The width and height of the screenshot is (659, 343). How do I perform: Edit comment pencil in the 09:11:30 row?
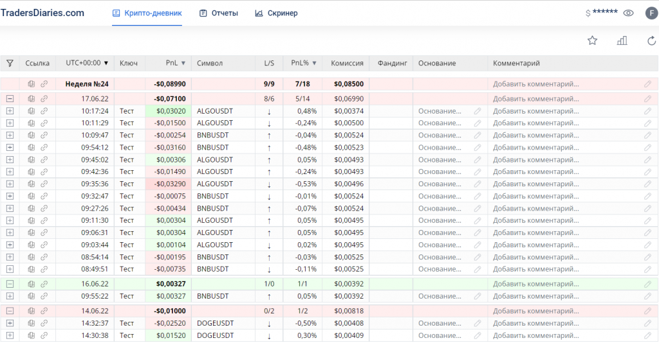click(x=647, y=220)
